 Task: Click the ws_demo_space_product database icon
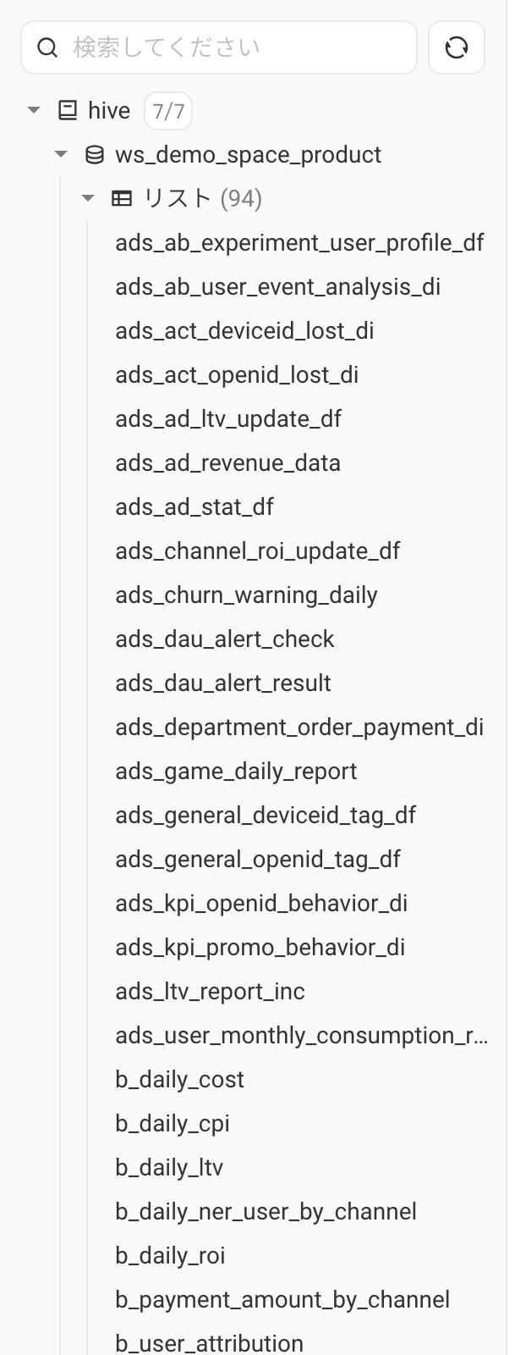pos(95,154)
